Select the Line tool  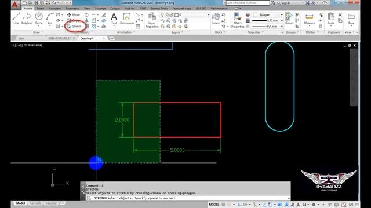tap(16, 18)
